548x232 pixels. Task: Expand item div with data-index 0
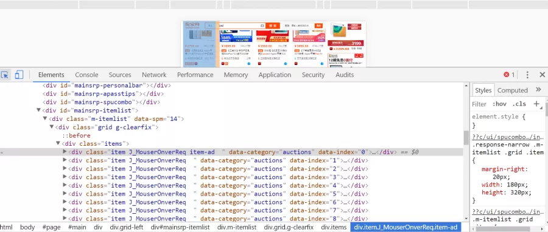pos(65,152)
